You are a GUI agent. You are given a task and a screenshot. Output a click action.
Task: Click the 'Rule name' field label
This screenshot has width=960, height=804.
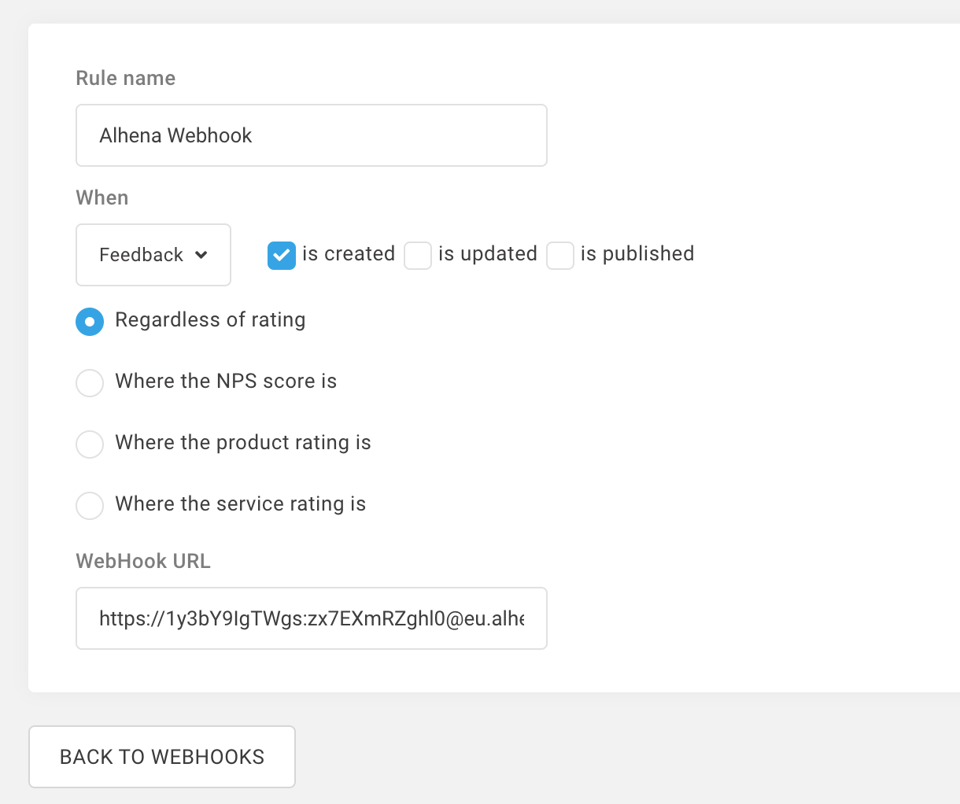click(126, 78)
